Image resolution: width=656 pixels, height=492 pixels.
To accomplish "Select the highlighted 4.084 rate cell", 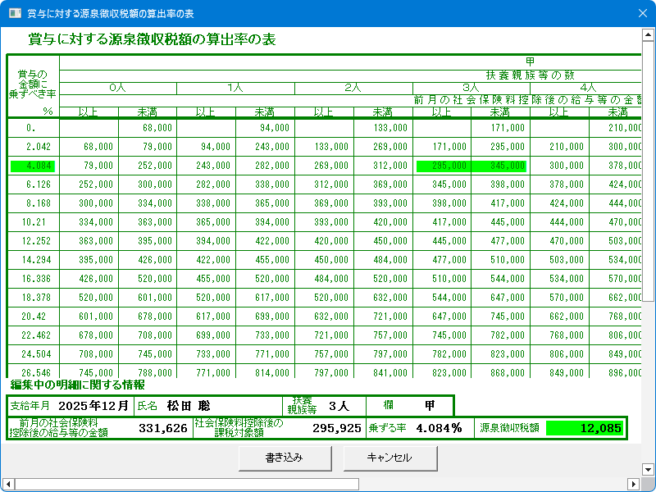I will [33, 166].
